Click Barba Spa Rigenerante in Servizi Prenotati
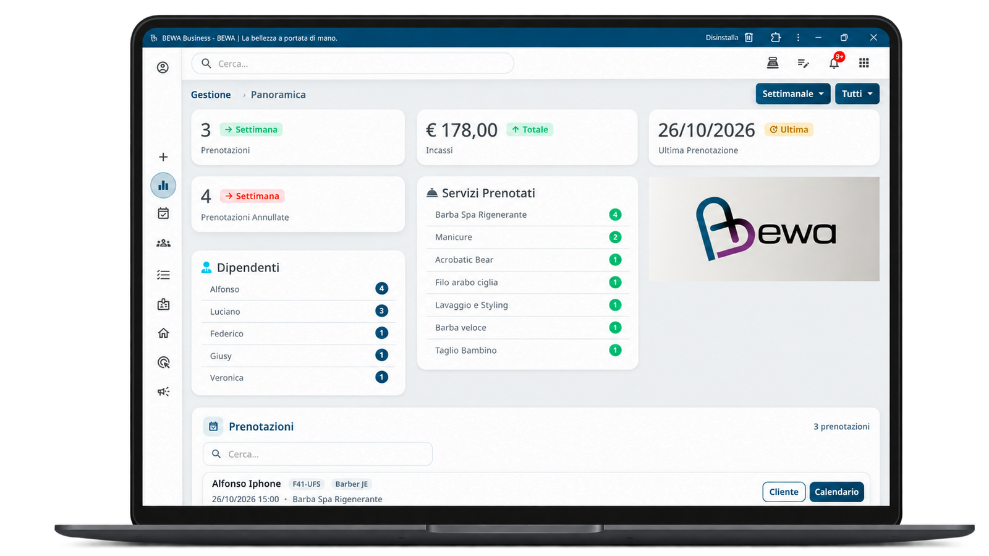Image resolution: width=989 pixels, height=556 pixels. [528, 215]
